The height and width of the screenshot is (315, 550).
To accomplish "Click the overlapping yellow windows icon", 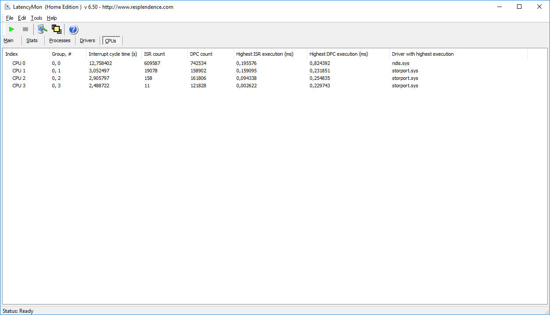I will 56,29.
